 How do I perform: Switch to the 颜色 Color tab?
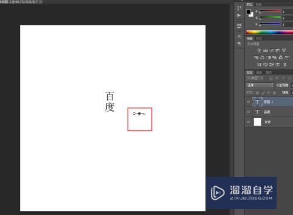250,4
